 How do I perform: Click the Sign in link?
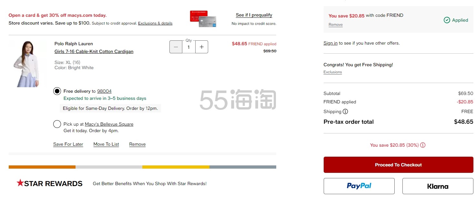coord(330,43)
